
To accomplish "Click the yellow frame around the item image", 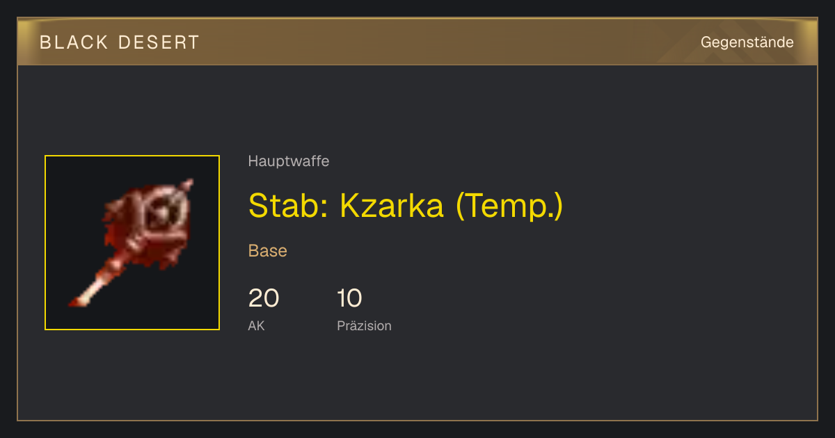I will [132, 243].
